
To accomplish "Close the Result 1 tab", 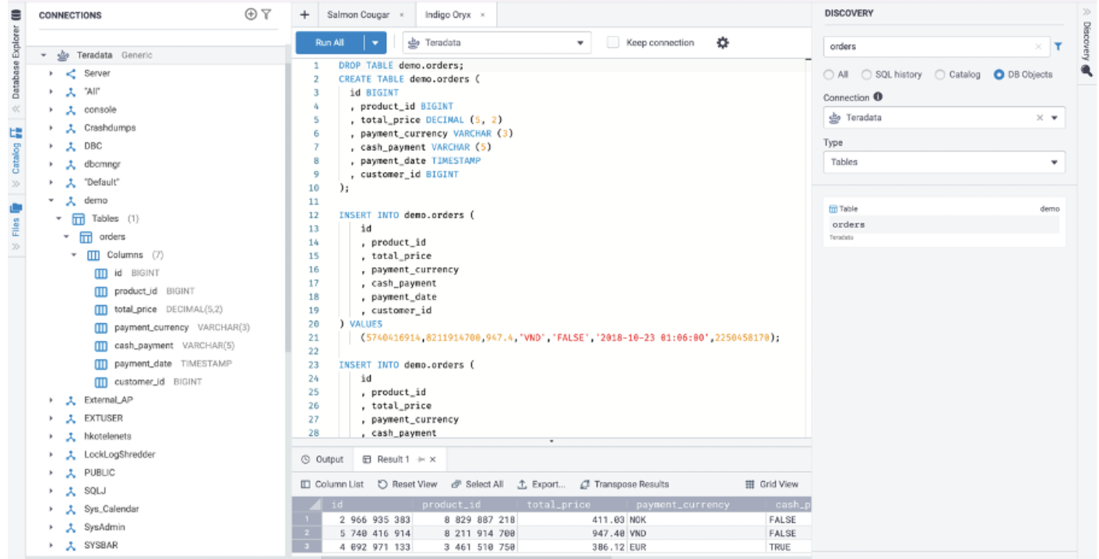I will point(433,459).
